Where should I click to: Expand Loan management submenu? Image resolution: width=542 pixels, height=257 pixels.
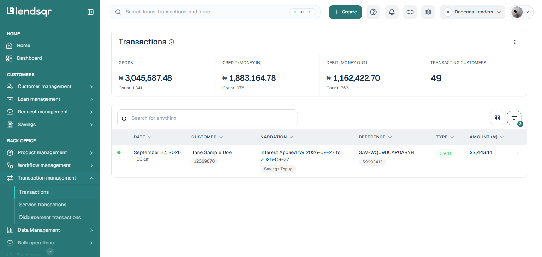[91, 99]
